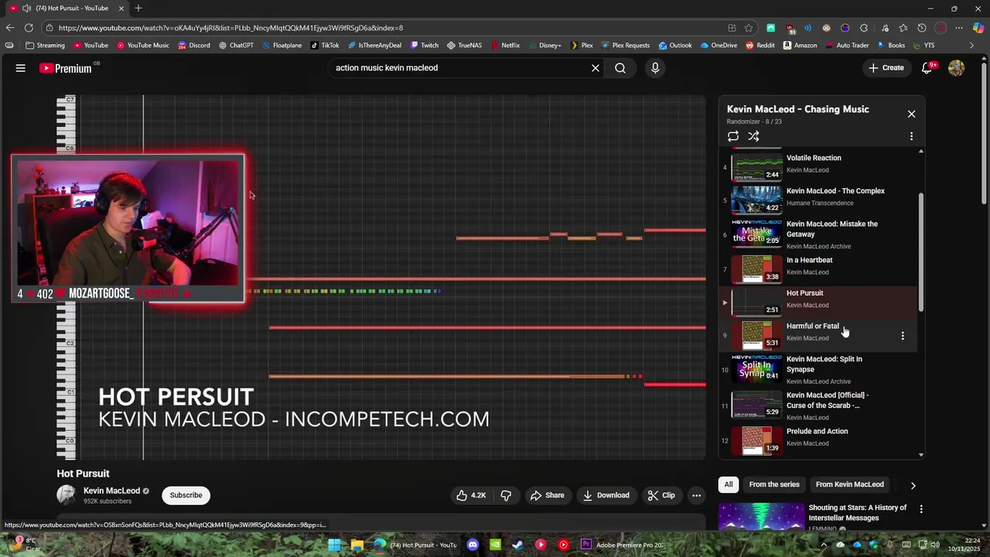The height and width of the screenshot is (557, 990).
Task: Clear the search box with the X
Action: pyautogui.click(x=596, y=68)
